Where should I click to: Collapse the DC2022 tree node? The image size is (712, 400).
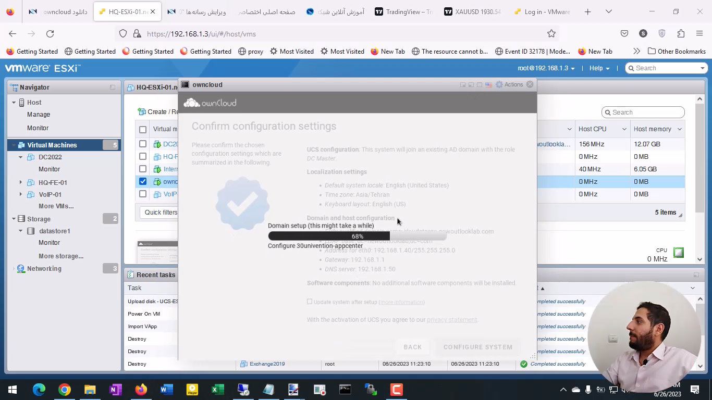click(21, 157)
